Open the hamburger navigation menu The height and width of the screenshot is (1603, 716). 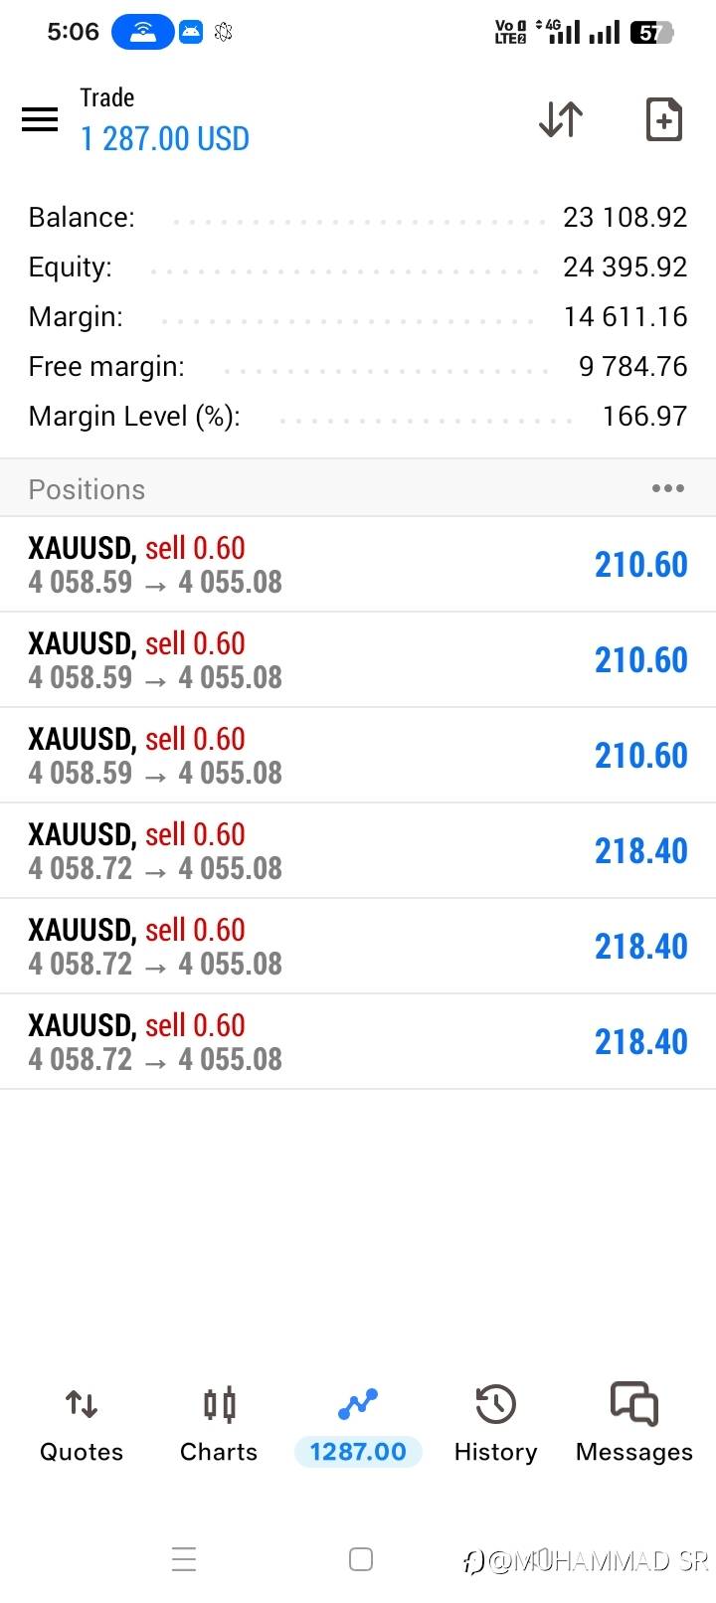40,119
